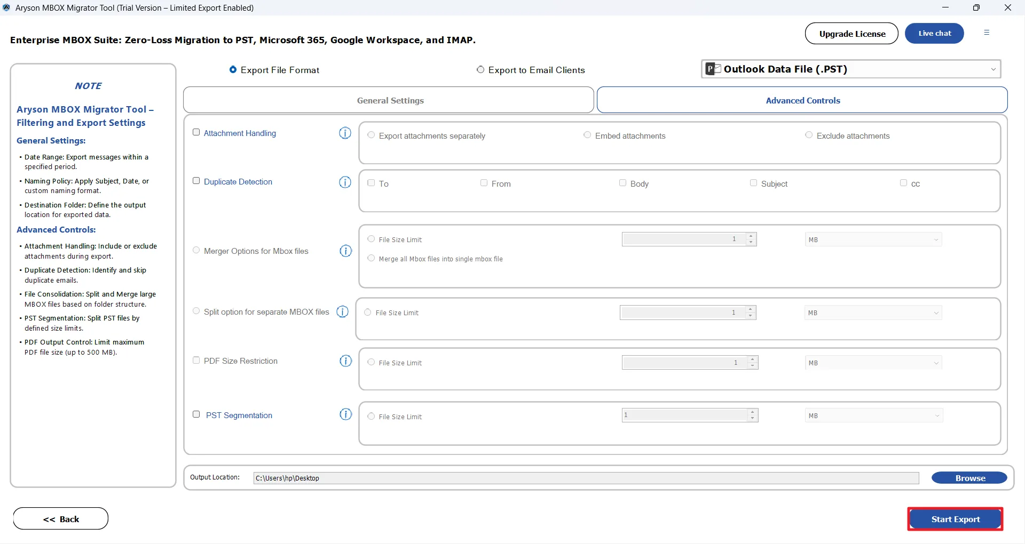
Task: Click the 'NOTE' title in the side panel
Action: coord(88,86)
